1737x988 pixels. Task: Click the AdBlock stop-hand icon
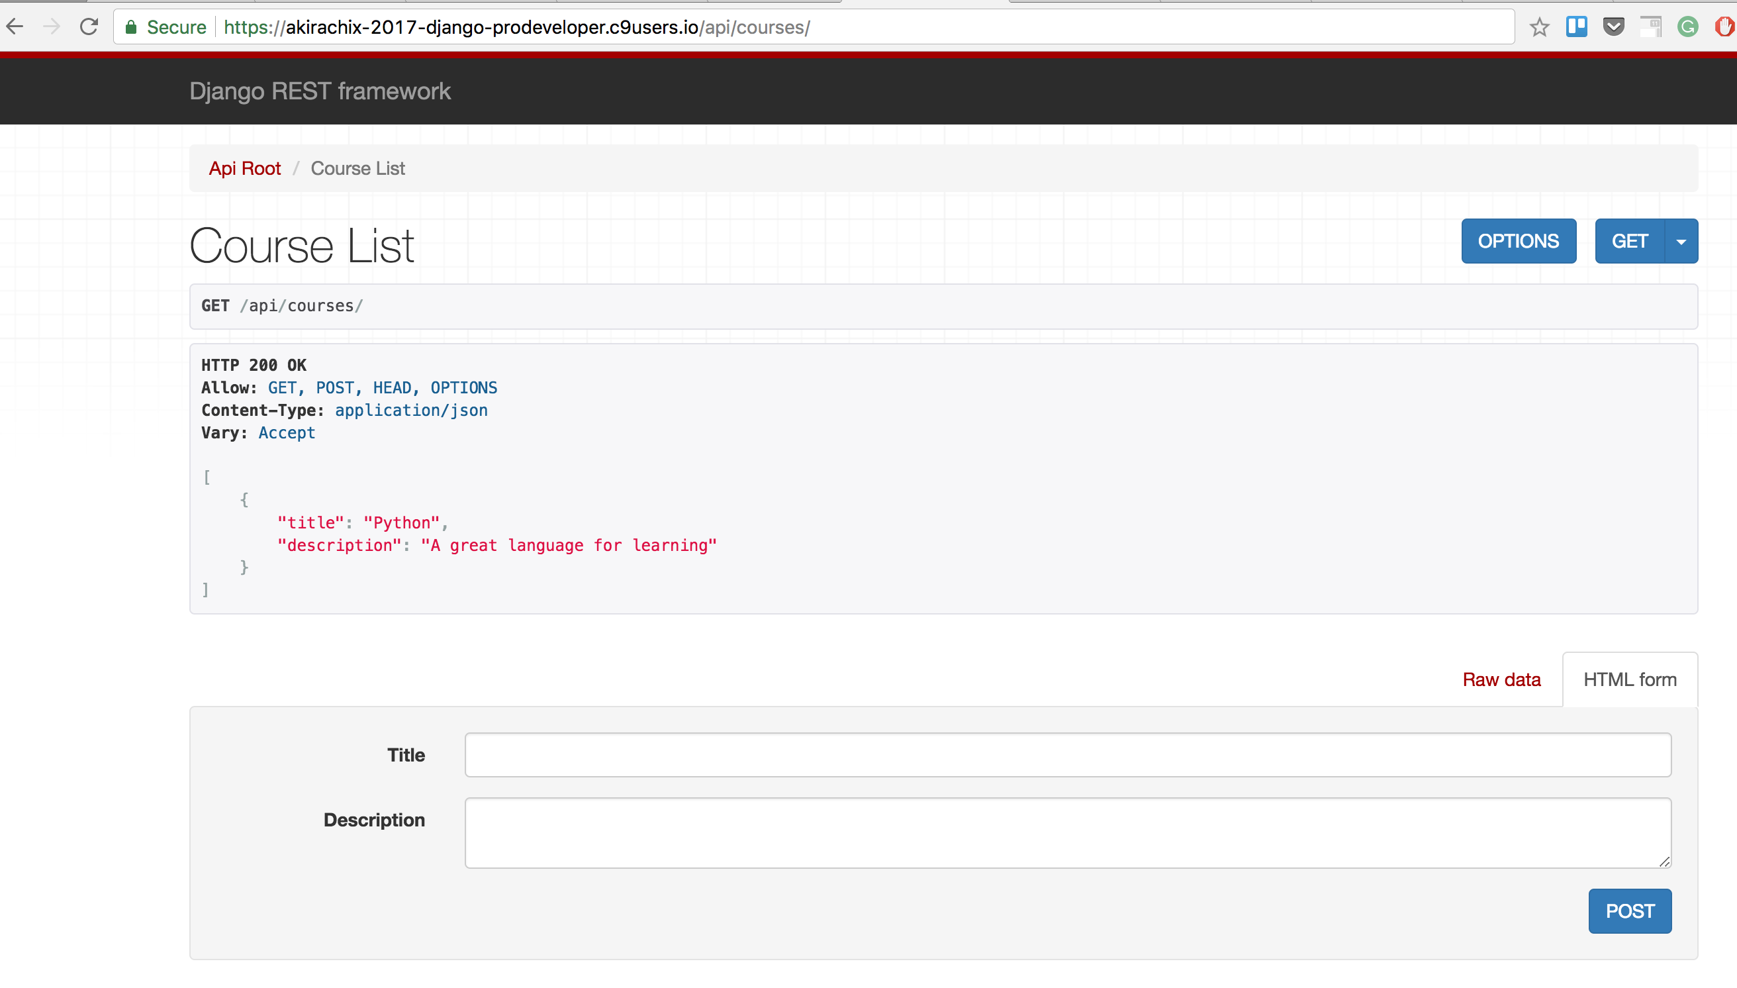coord(1724,27)
